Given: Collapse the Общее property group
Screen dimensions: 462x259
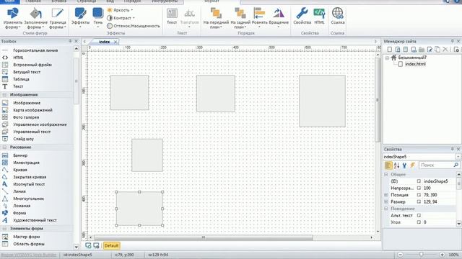Looking at the screenshot, I should pyautogui.click(x=386, y=174).
